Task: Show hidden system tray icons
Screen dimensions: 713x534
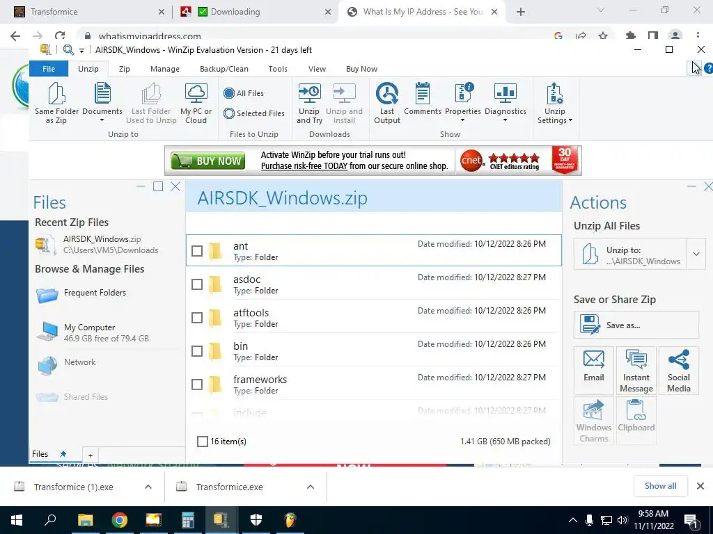Action: (573, 520)
